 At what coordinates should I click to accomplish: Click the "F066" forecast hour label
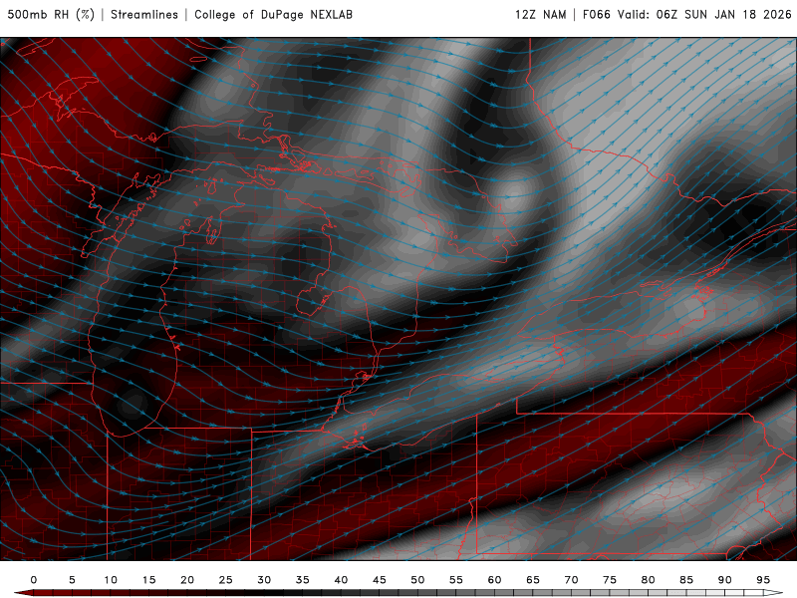[x=596, y=14]
